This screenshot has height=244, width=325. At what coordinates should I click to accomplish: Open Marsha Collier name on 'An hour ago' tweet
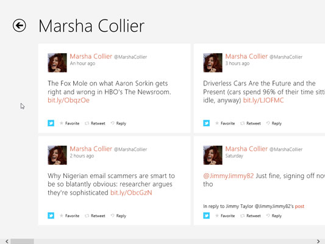[x=91, y=56]
